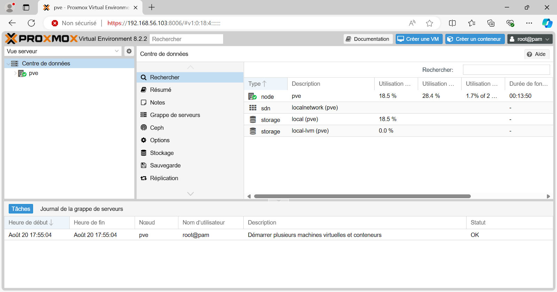Click the Notes sticky note icon
This screenshot has width=557, height=292.
point(143,103)
